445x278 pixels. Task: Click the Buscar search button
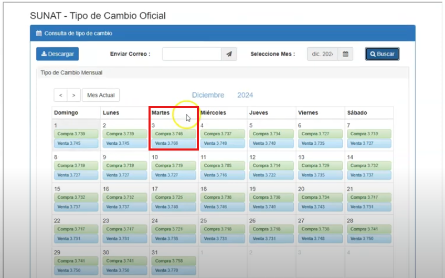click(x=382, y=54)
